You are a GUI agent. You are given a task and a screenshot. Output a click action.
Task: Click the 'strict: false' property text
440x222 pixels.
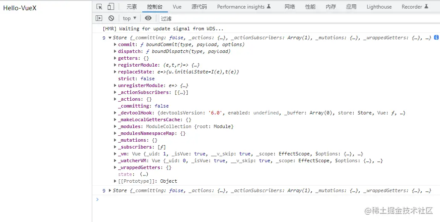click(136, 79)
